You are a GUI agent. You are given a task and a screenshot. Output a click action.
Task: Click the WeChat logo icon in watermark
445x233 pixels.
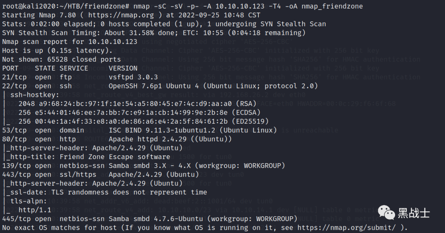coord(386,212)
